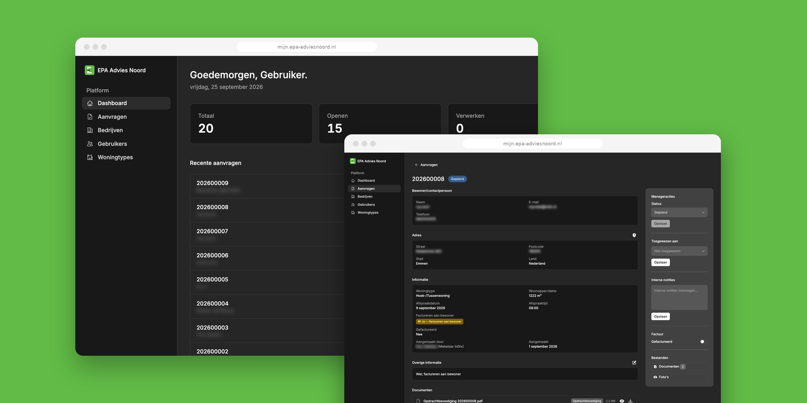
Task: Open Documenten via the file icon under Bestanden
Action: coord(655,366)
